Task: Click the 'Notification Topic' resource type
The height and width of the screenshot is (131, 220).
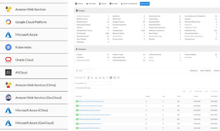Action: pos(190,30)
